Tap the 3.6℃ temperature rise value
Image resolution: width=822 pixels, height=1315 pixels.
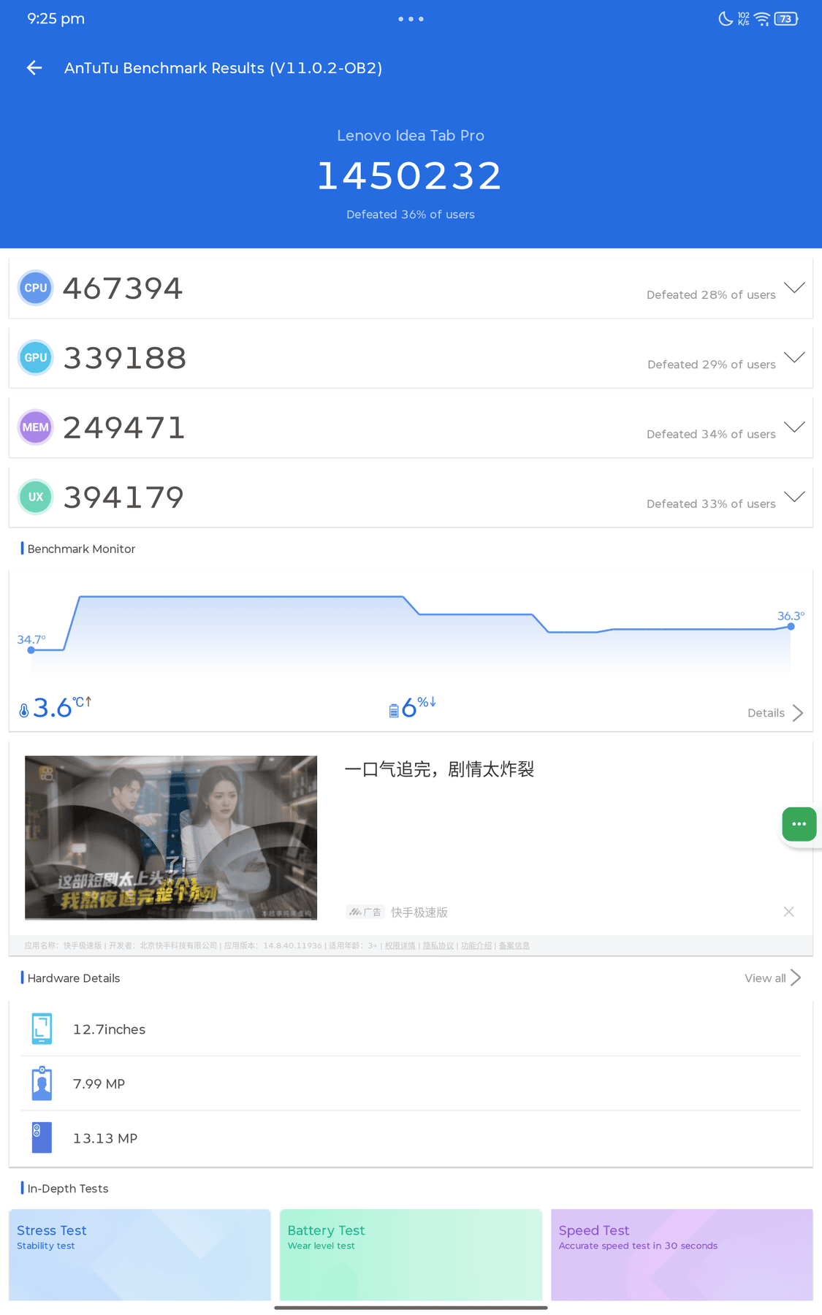click(61, 708)
